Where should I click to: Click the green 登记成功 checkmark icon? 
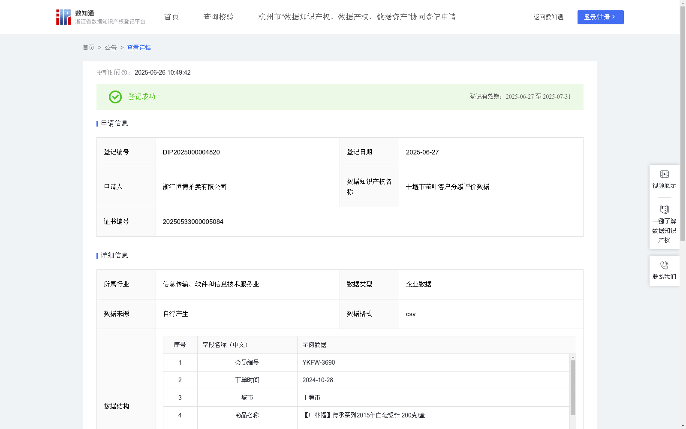[x=115, y=97]
